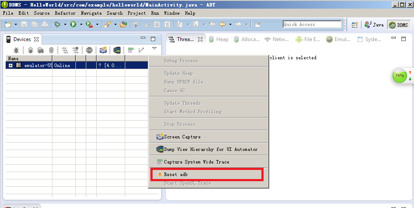Screen dimensions: 414x208
Task: Click the Previous Annotation icon
Action: 196,25
